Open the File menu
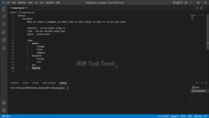The image size is (209, 118). tap(8, 3)
